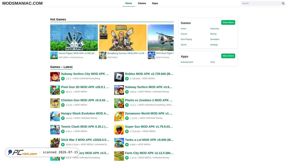Show More in the Apps panel
288x162 pixels.
[228, 56]
